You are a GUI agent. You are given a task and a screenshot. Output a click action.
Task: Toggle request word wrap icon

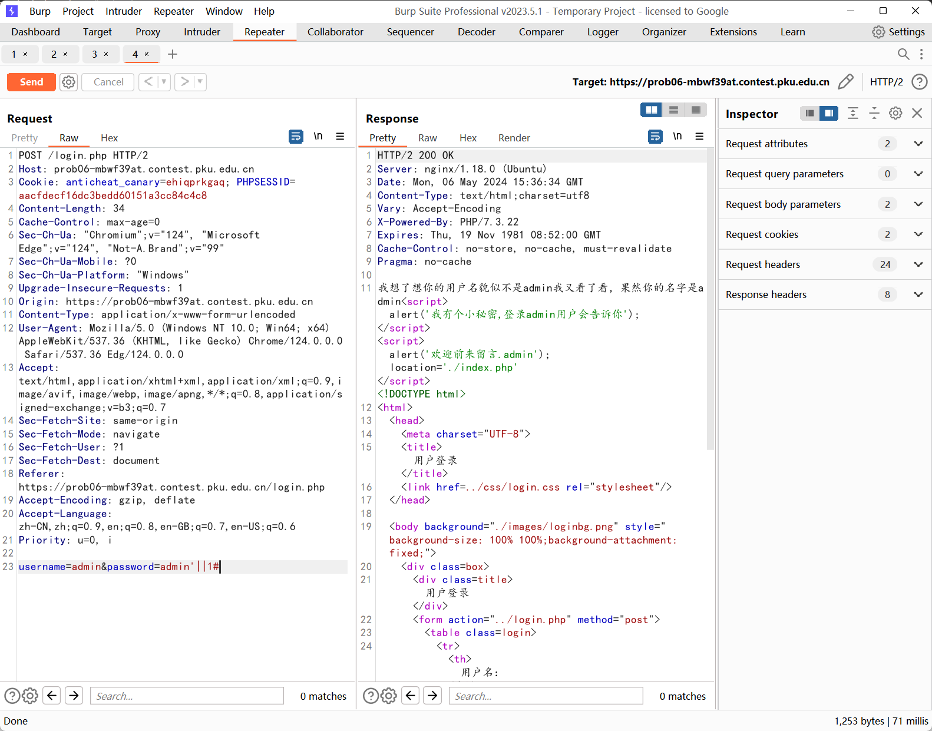pos(296,137)
